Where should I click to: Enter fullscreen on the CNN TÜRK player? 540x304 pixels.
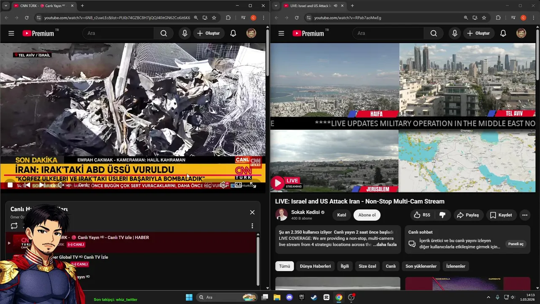pyautogui.click(x=254, y=185)
